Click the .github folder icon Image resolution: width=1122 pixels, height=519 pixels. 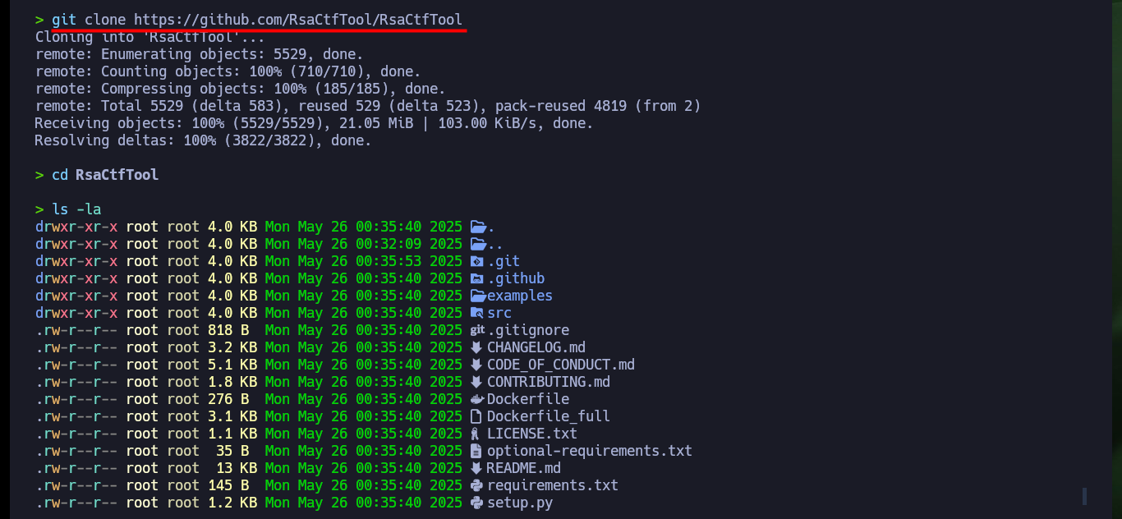[476, 278]
